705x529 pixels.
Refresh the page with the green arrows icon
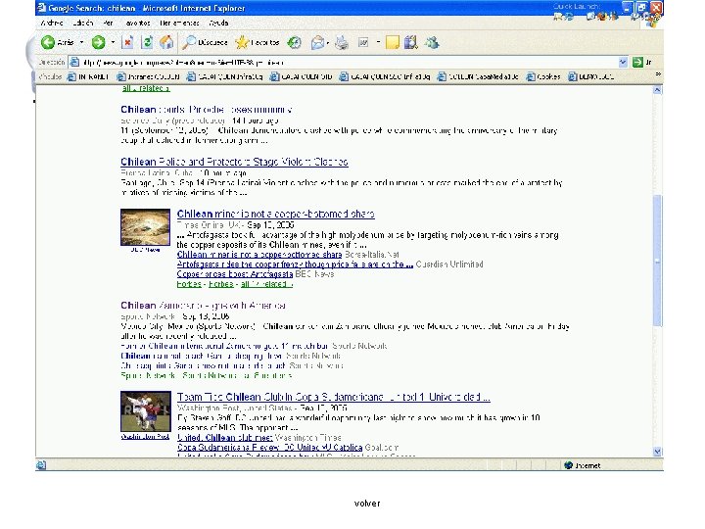[x=147, y=42]
